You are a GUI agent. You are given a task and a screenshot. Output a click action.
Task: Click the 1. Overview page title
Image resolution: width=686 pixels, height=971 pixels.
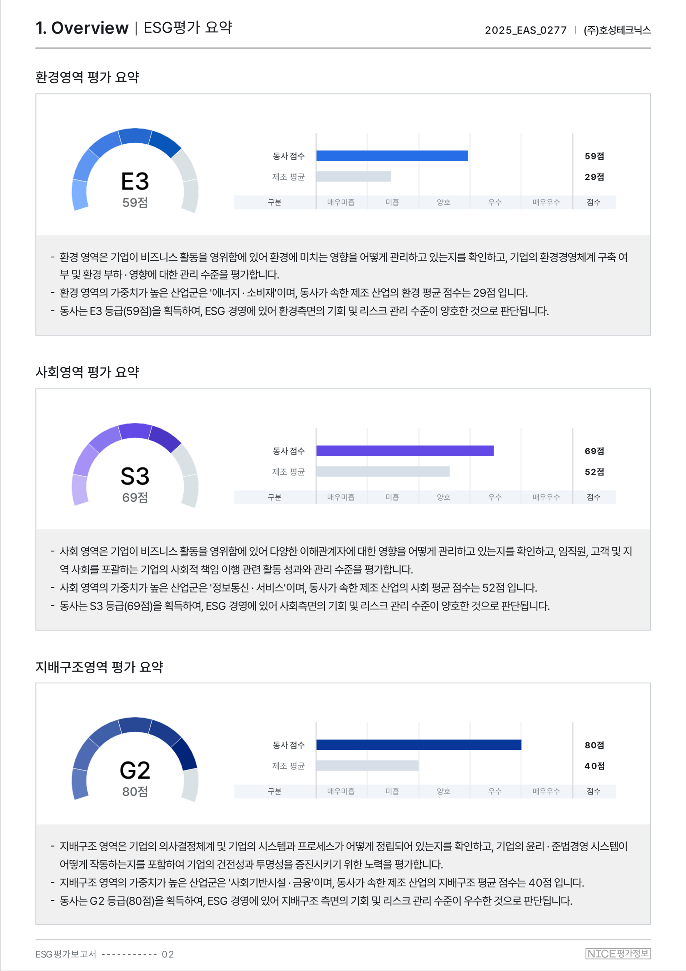(x=82, y=28)
